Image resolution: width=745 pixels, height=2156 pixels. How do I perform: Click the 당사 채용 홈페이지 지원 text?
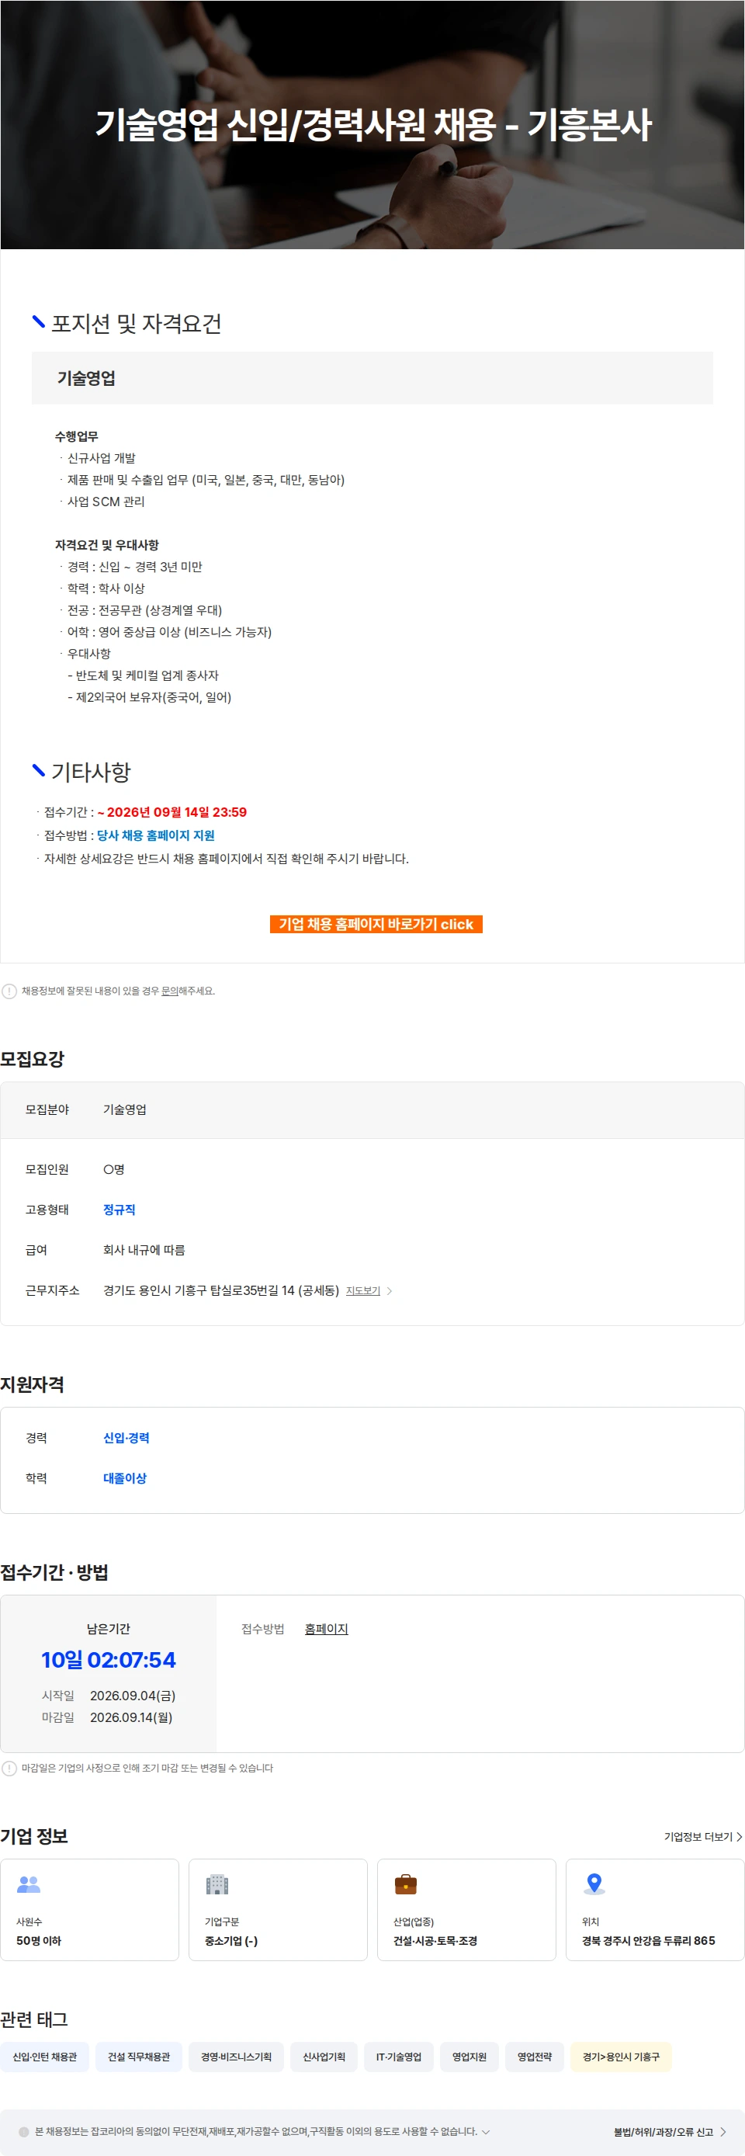coord(155,835)
